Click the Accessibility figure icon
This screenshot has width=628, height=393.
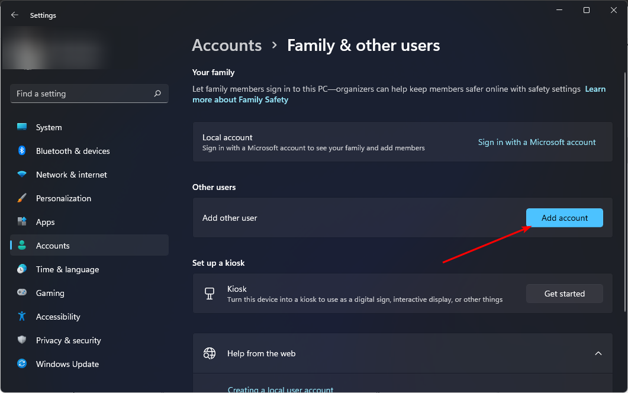coord(22,317)
